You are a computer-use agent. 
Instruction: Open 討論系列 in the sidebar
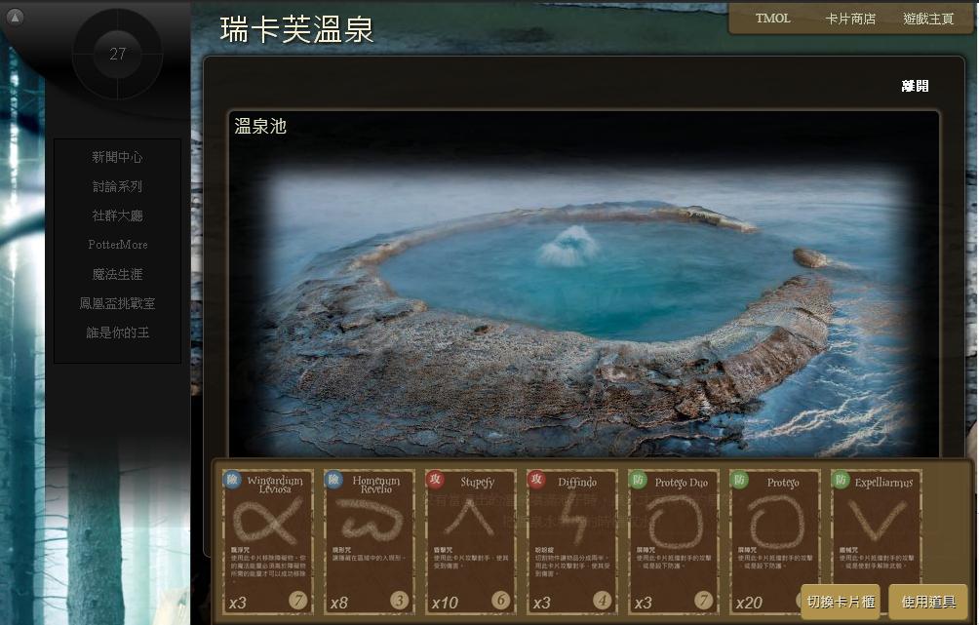tap(117, 186)
